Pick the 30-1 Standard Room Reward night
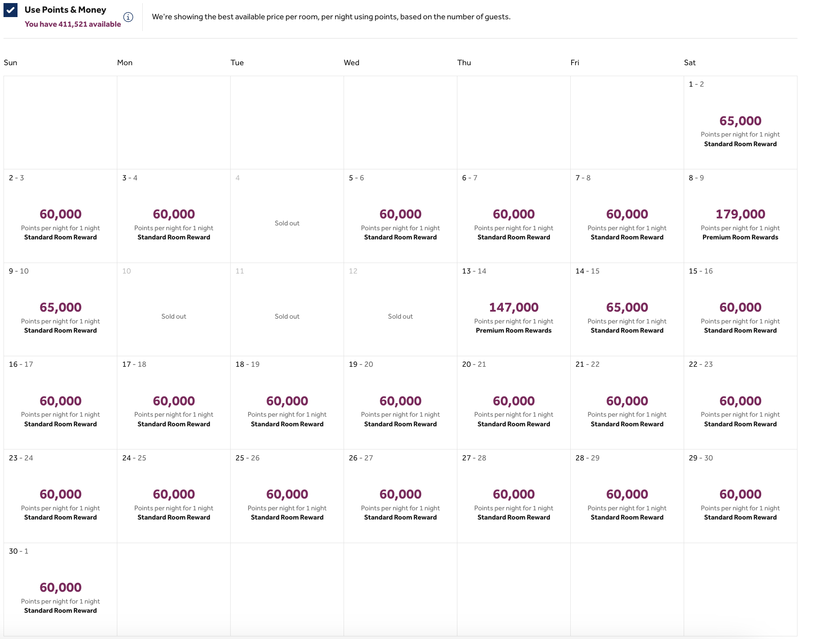Image resolution: width=829 pixels, height=639 pixels. tap(60, 590)
